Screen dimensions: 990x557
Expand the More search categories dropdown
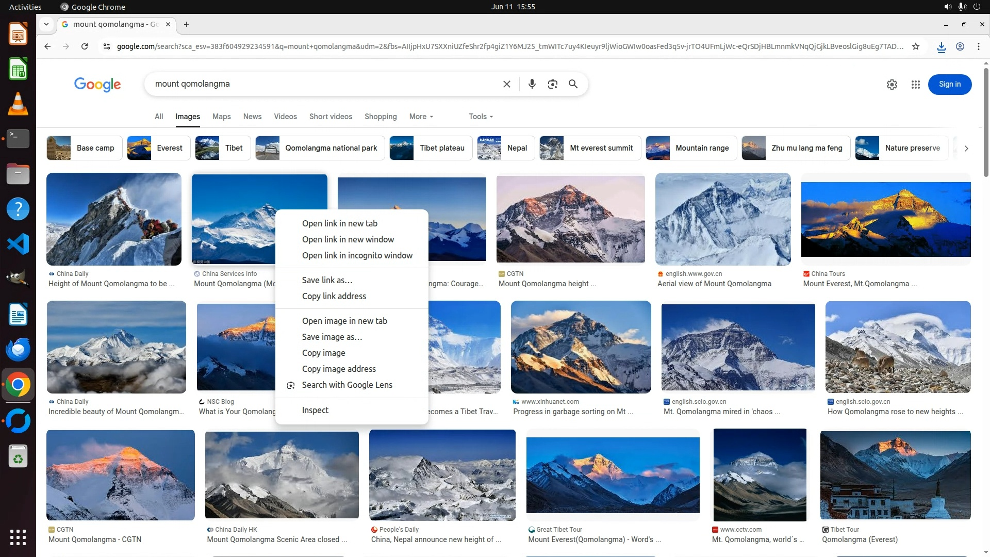(421, 117)
